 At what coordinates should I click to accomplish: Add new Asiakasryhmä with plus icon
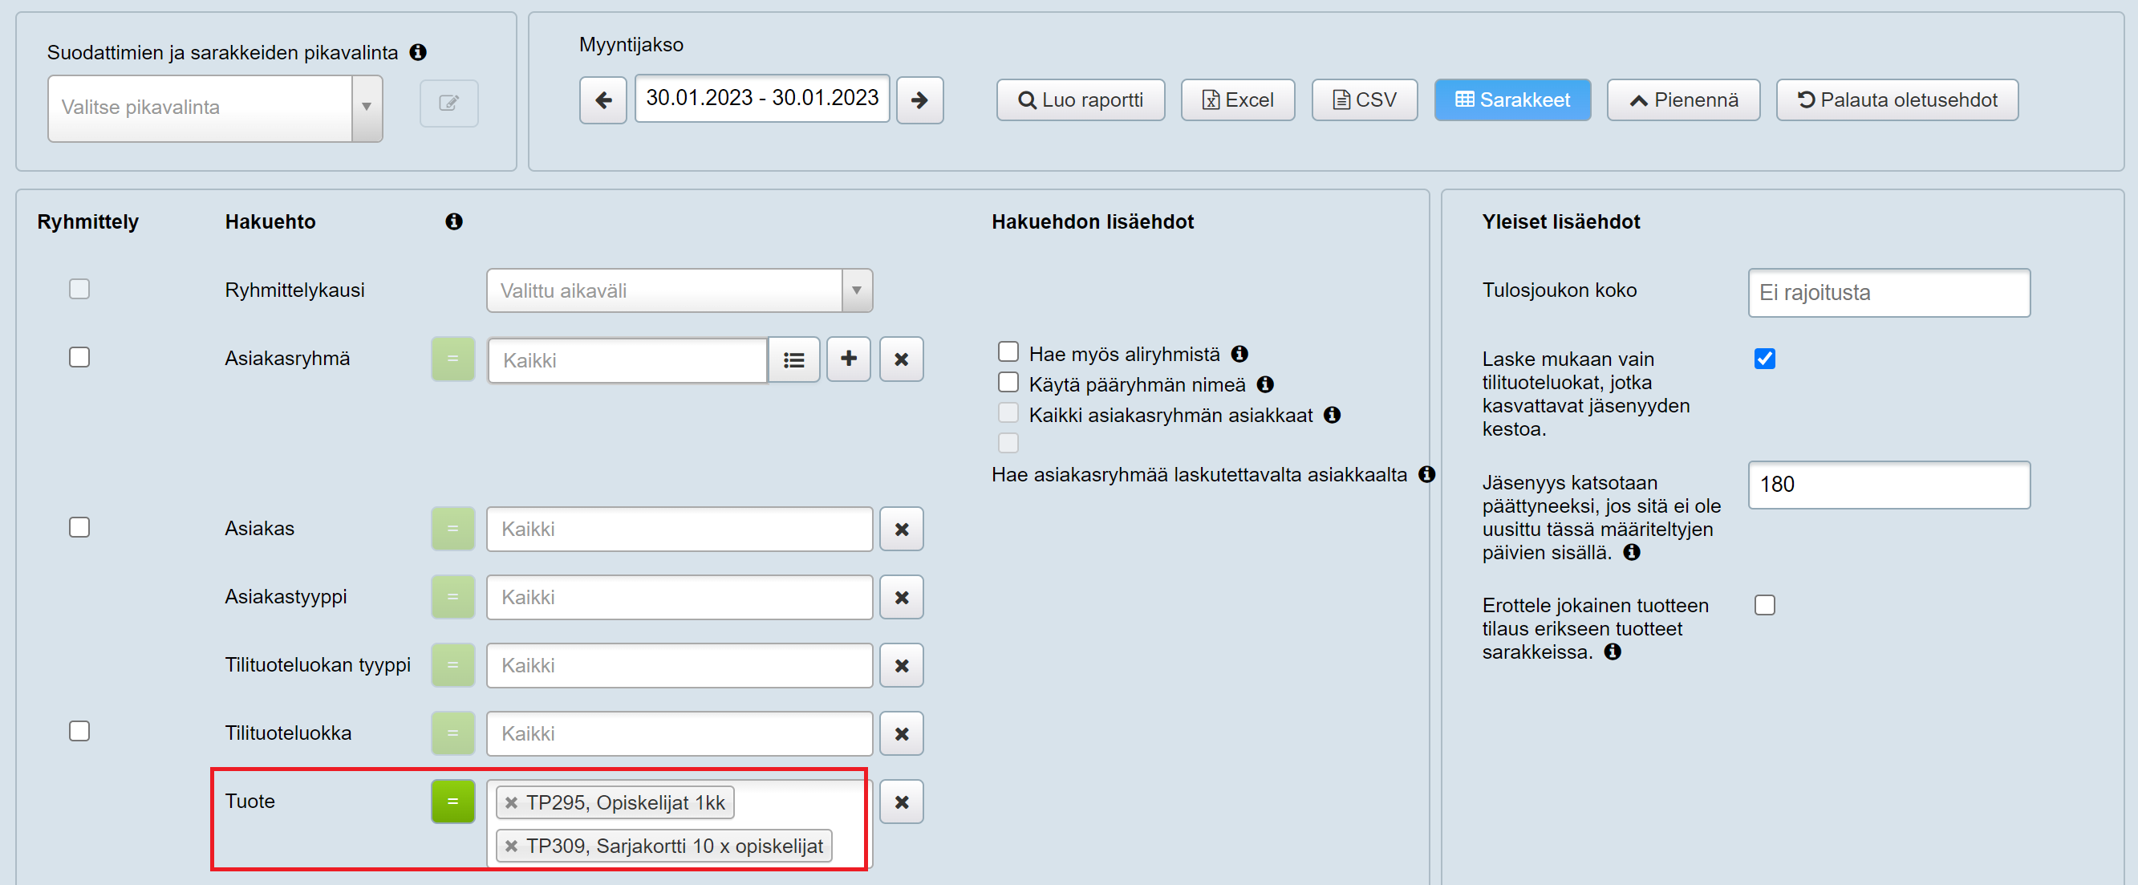point(847,359)
